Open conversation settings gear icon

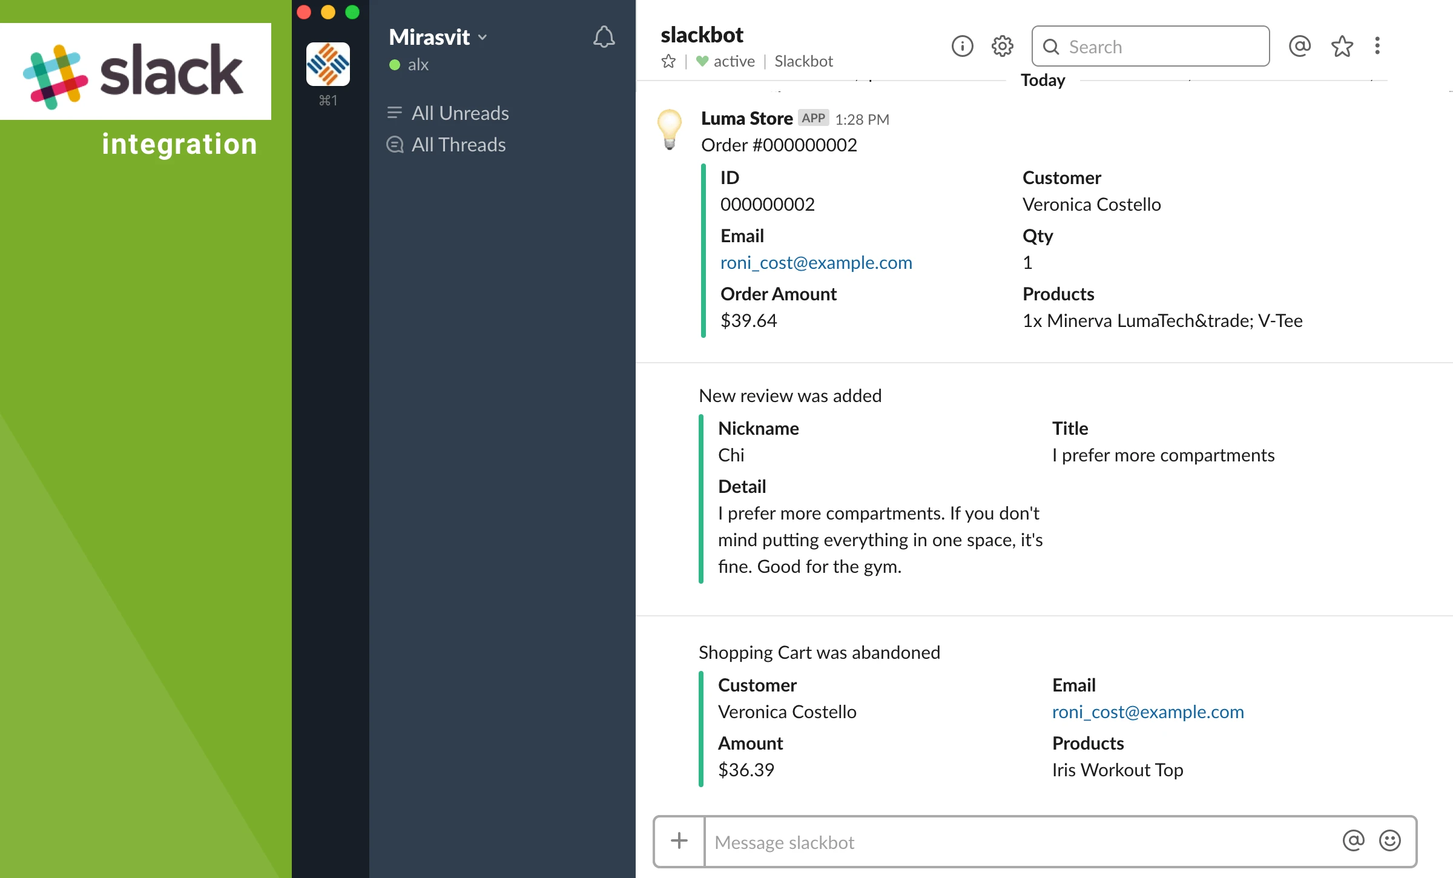1002,46
